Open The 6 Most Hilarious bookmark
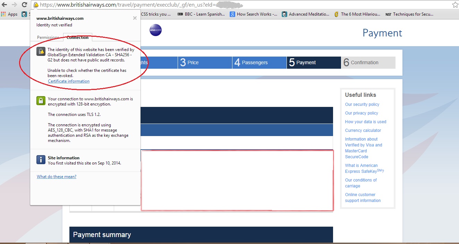This screenshot has height=244, width=459. tap(357, 14)
